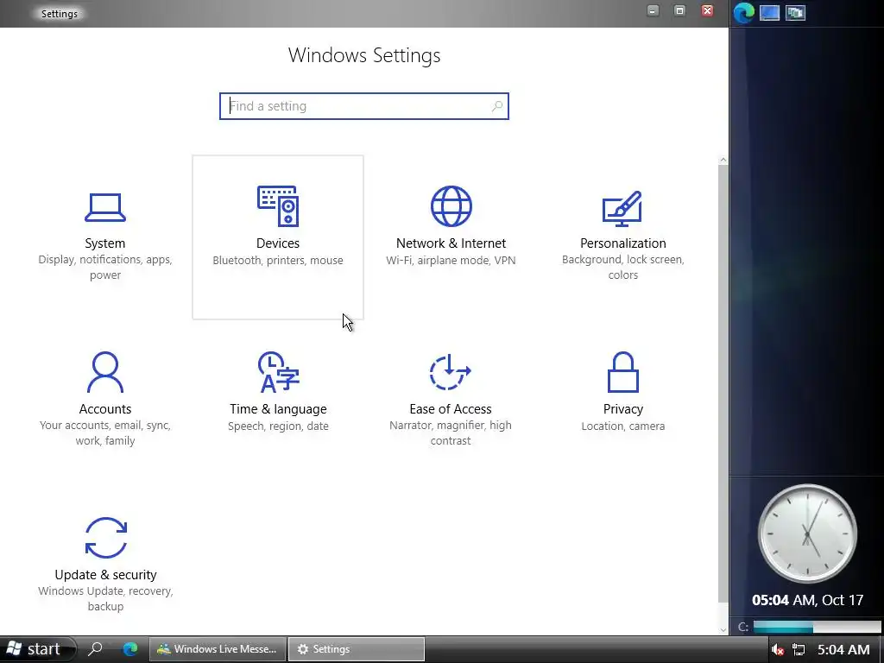
Task: Click the analog clock gadget
Action: coord(807,534)
